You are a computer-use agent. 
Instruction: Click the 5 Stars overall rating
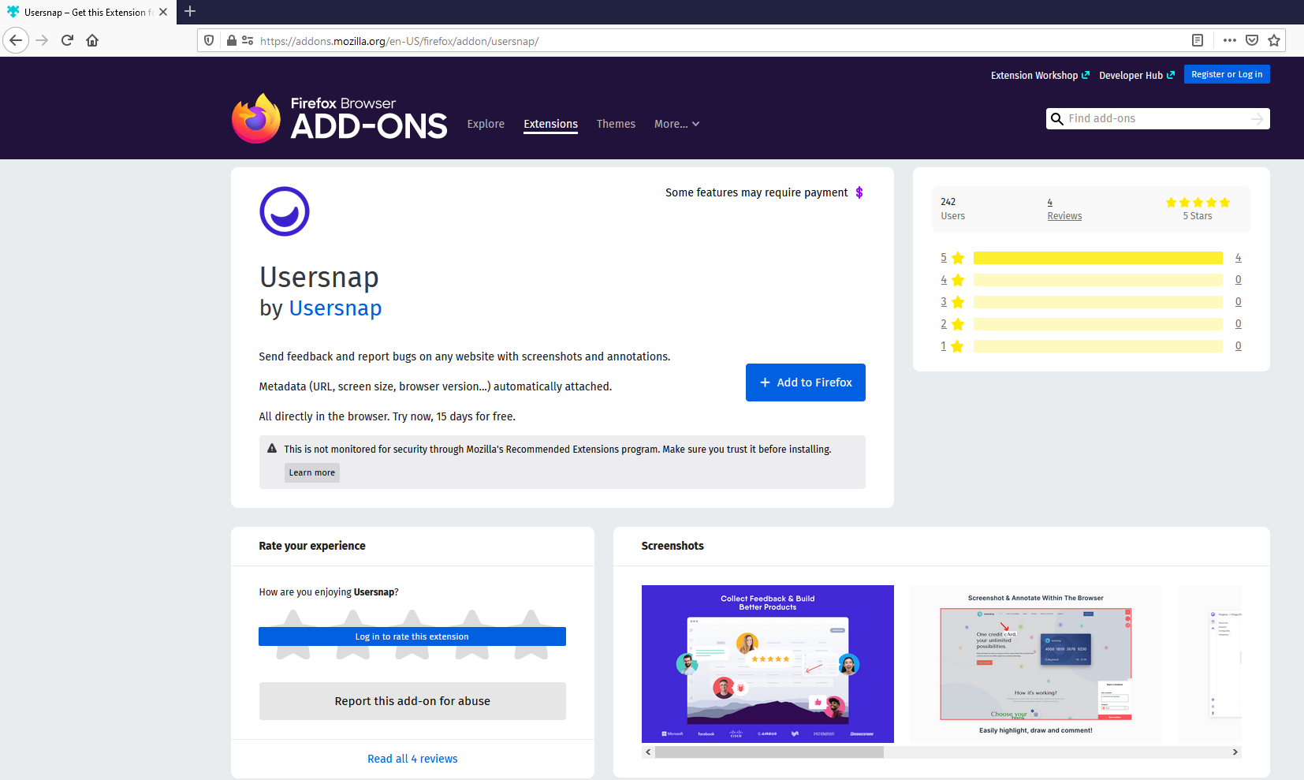click(1198, 209)
